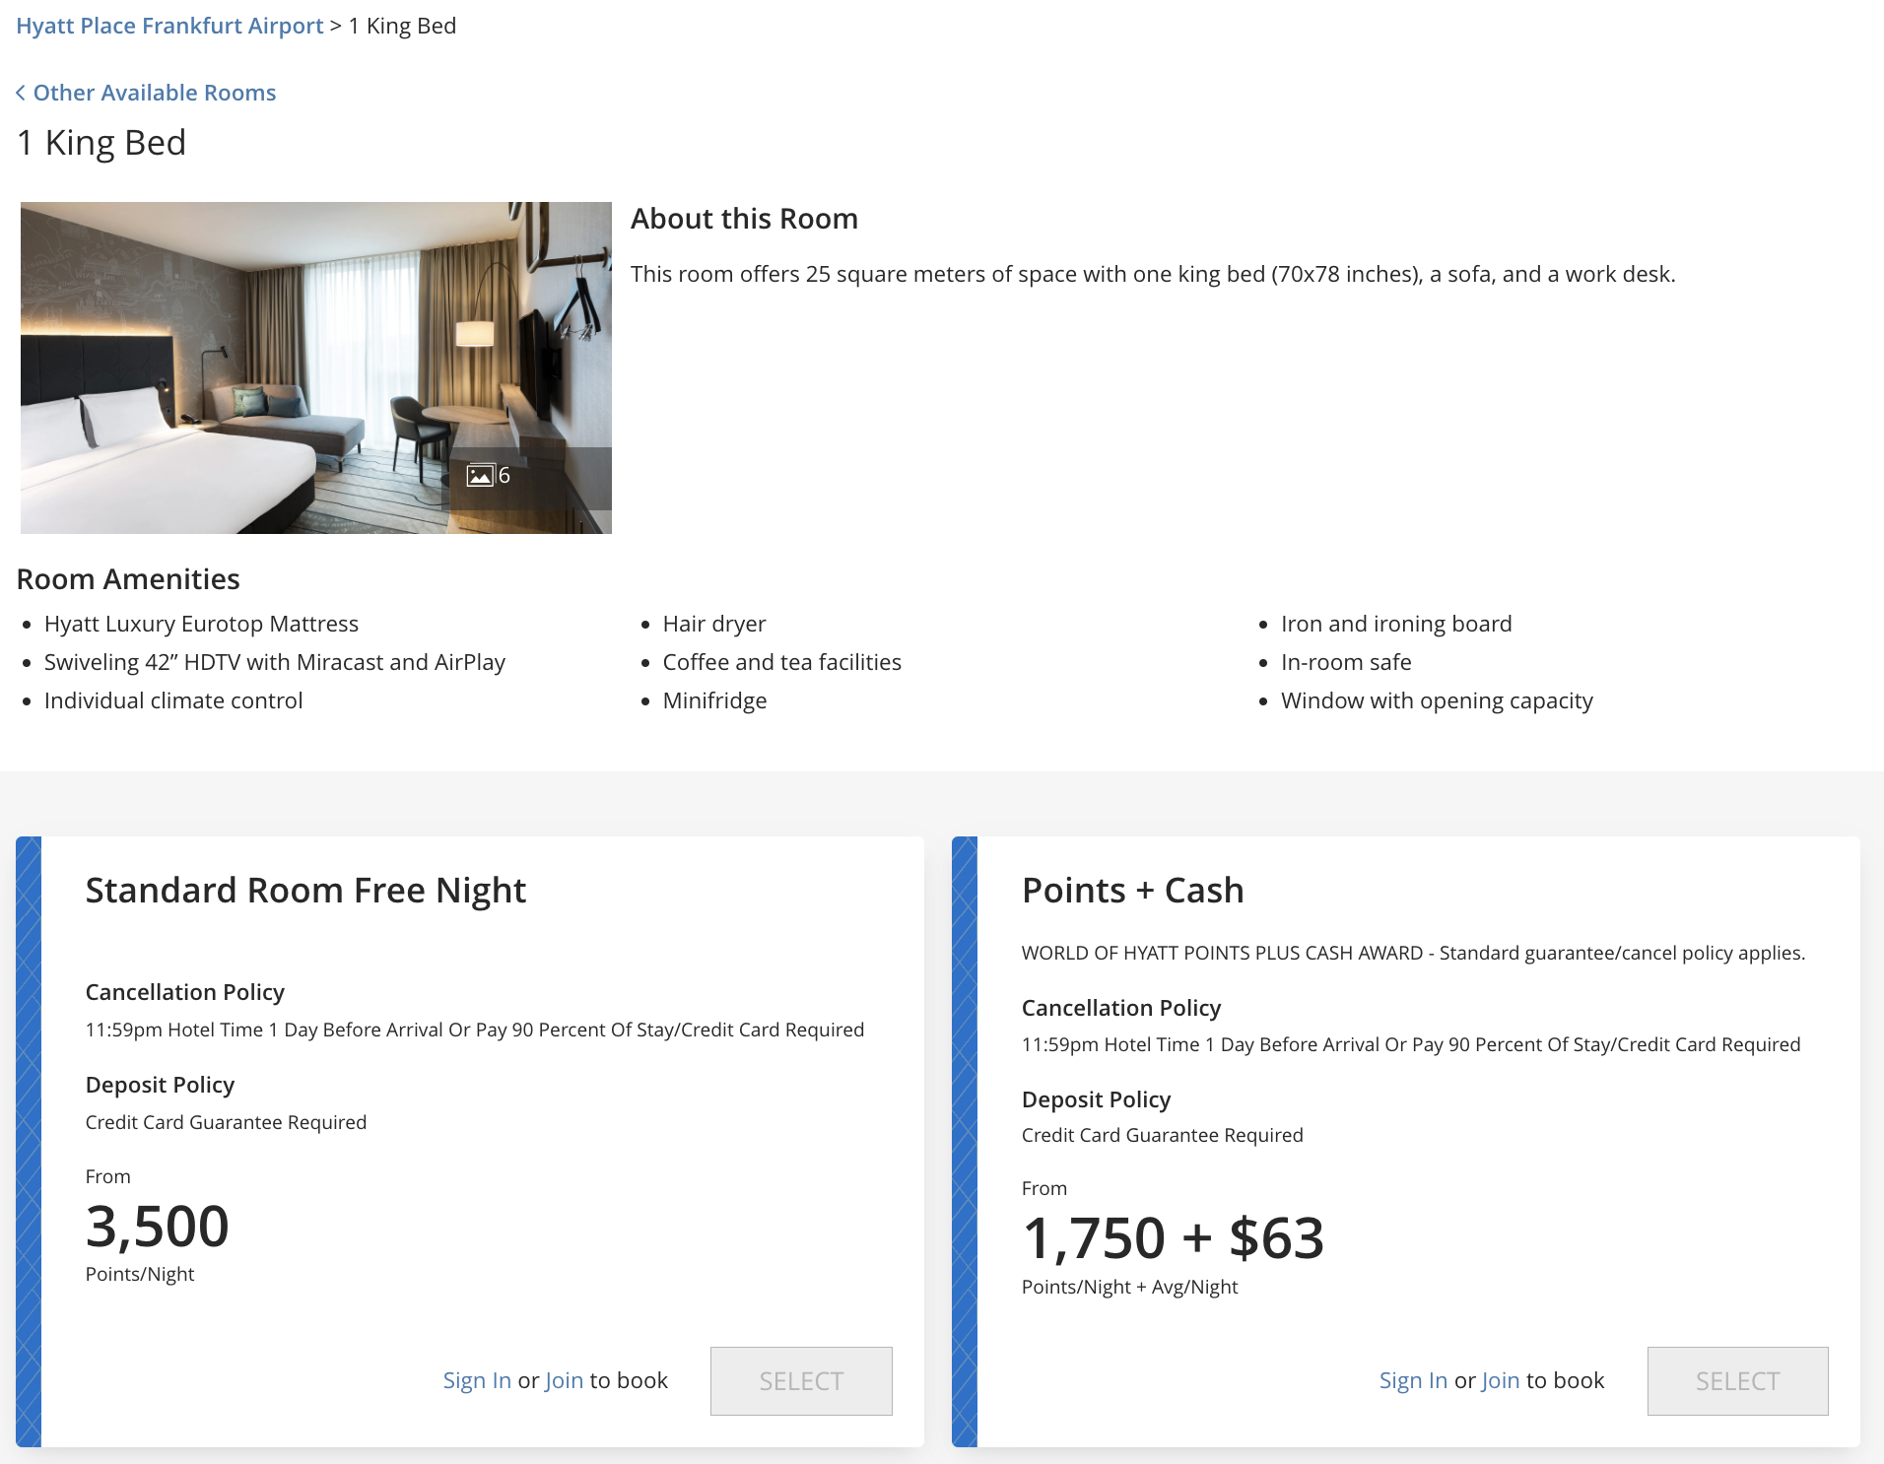Click the "1 King Bed" breadcrumb segment
The width and height of the screenshot is (1884, 1464).
(400, 26)
